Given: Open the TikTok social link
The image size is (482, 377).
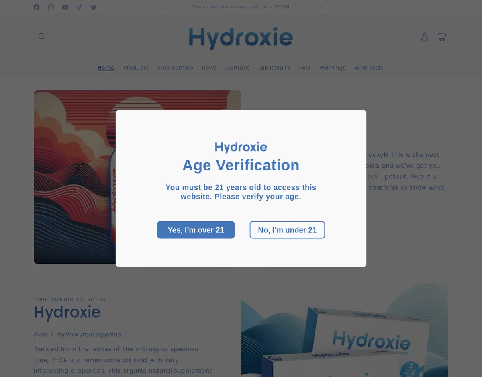Looking at the screenshot, I should pos(80,7).
